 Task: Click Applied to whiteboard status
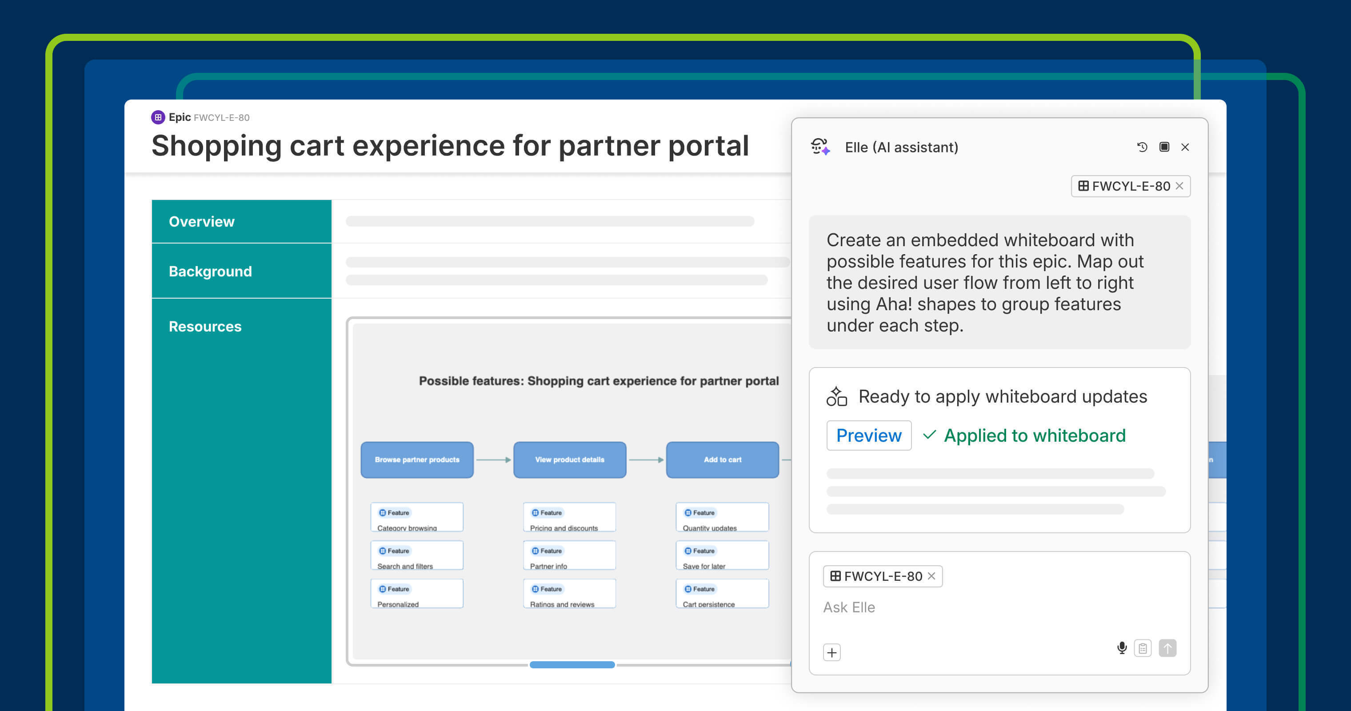(1024, 435)
